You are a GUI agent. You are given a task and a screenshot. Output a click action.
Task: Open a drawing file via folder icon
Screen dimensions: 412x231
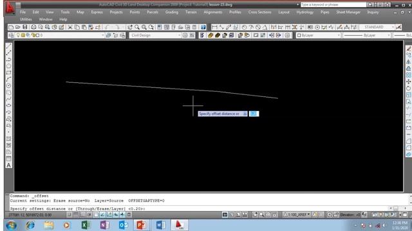click(x=18, y=27)
